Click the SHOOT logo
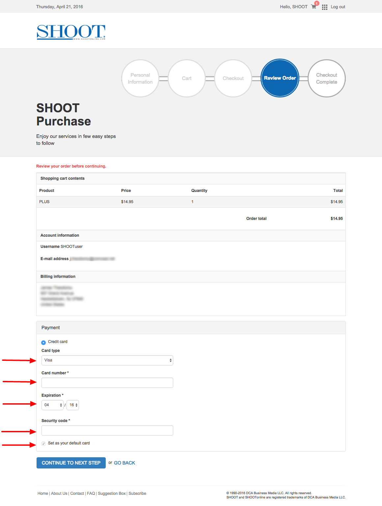Screen dimensions: 382x506 click(71, 32)
